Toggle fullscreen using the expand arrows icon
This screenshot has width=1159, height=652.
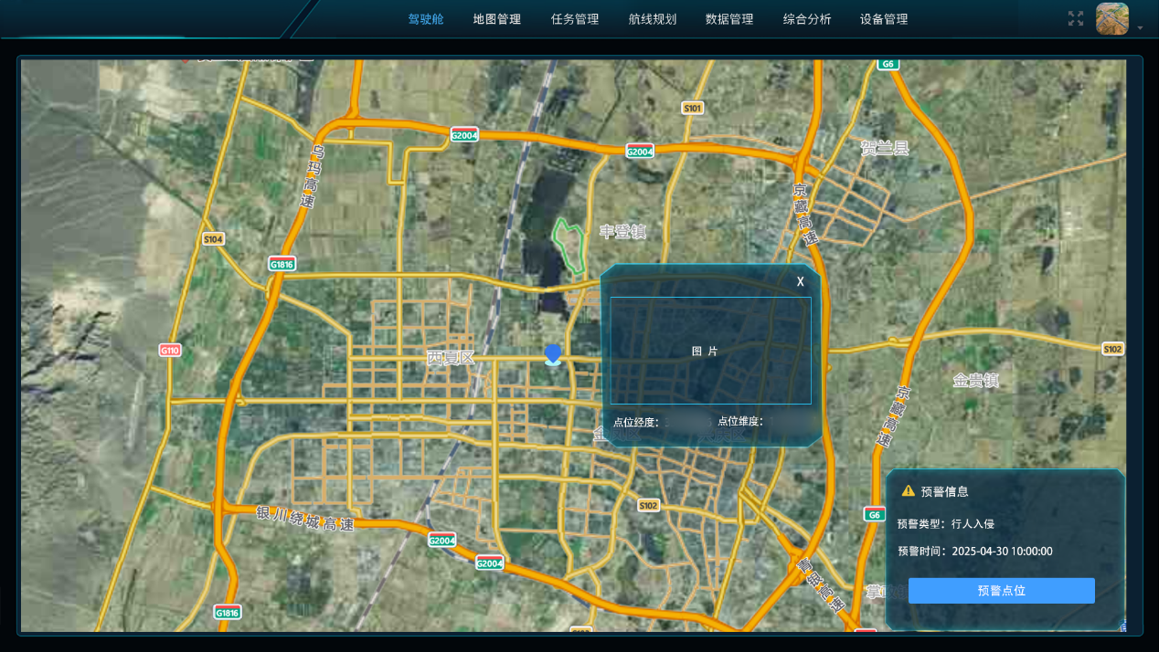pyautogui.click(x=1076, y=18)
